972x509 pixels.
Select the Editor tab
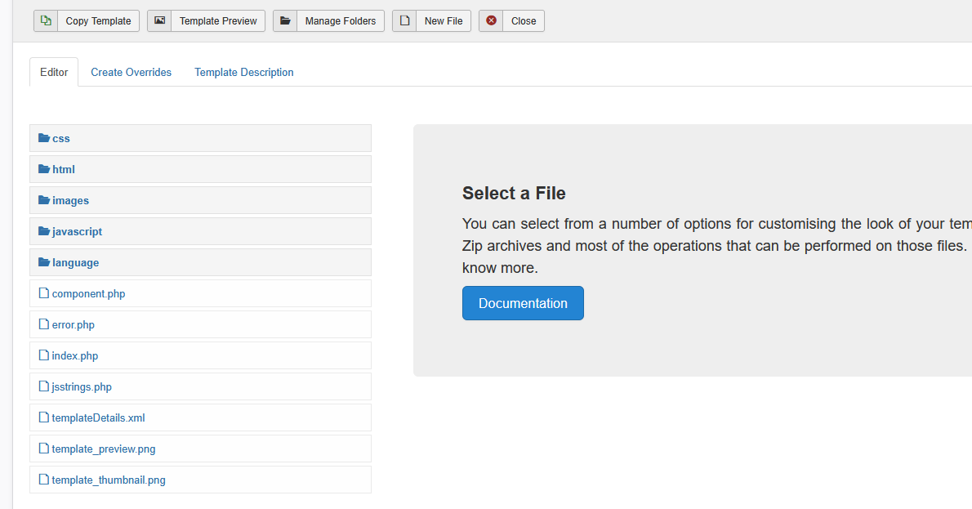click(54, 73)
